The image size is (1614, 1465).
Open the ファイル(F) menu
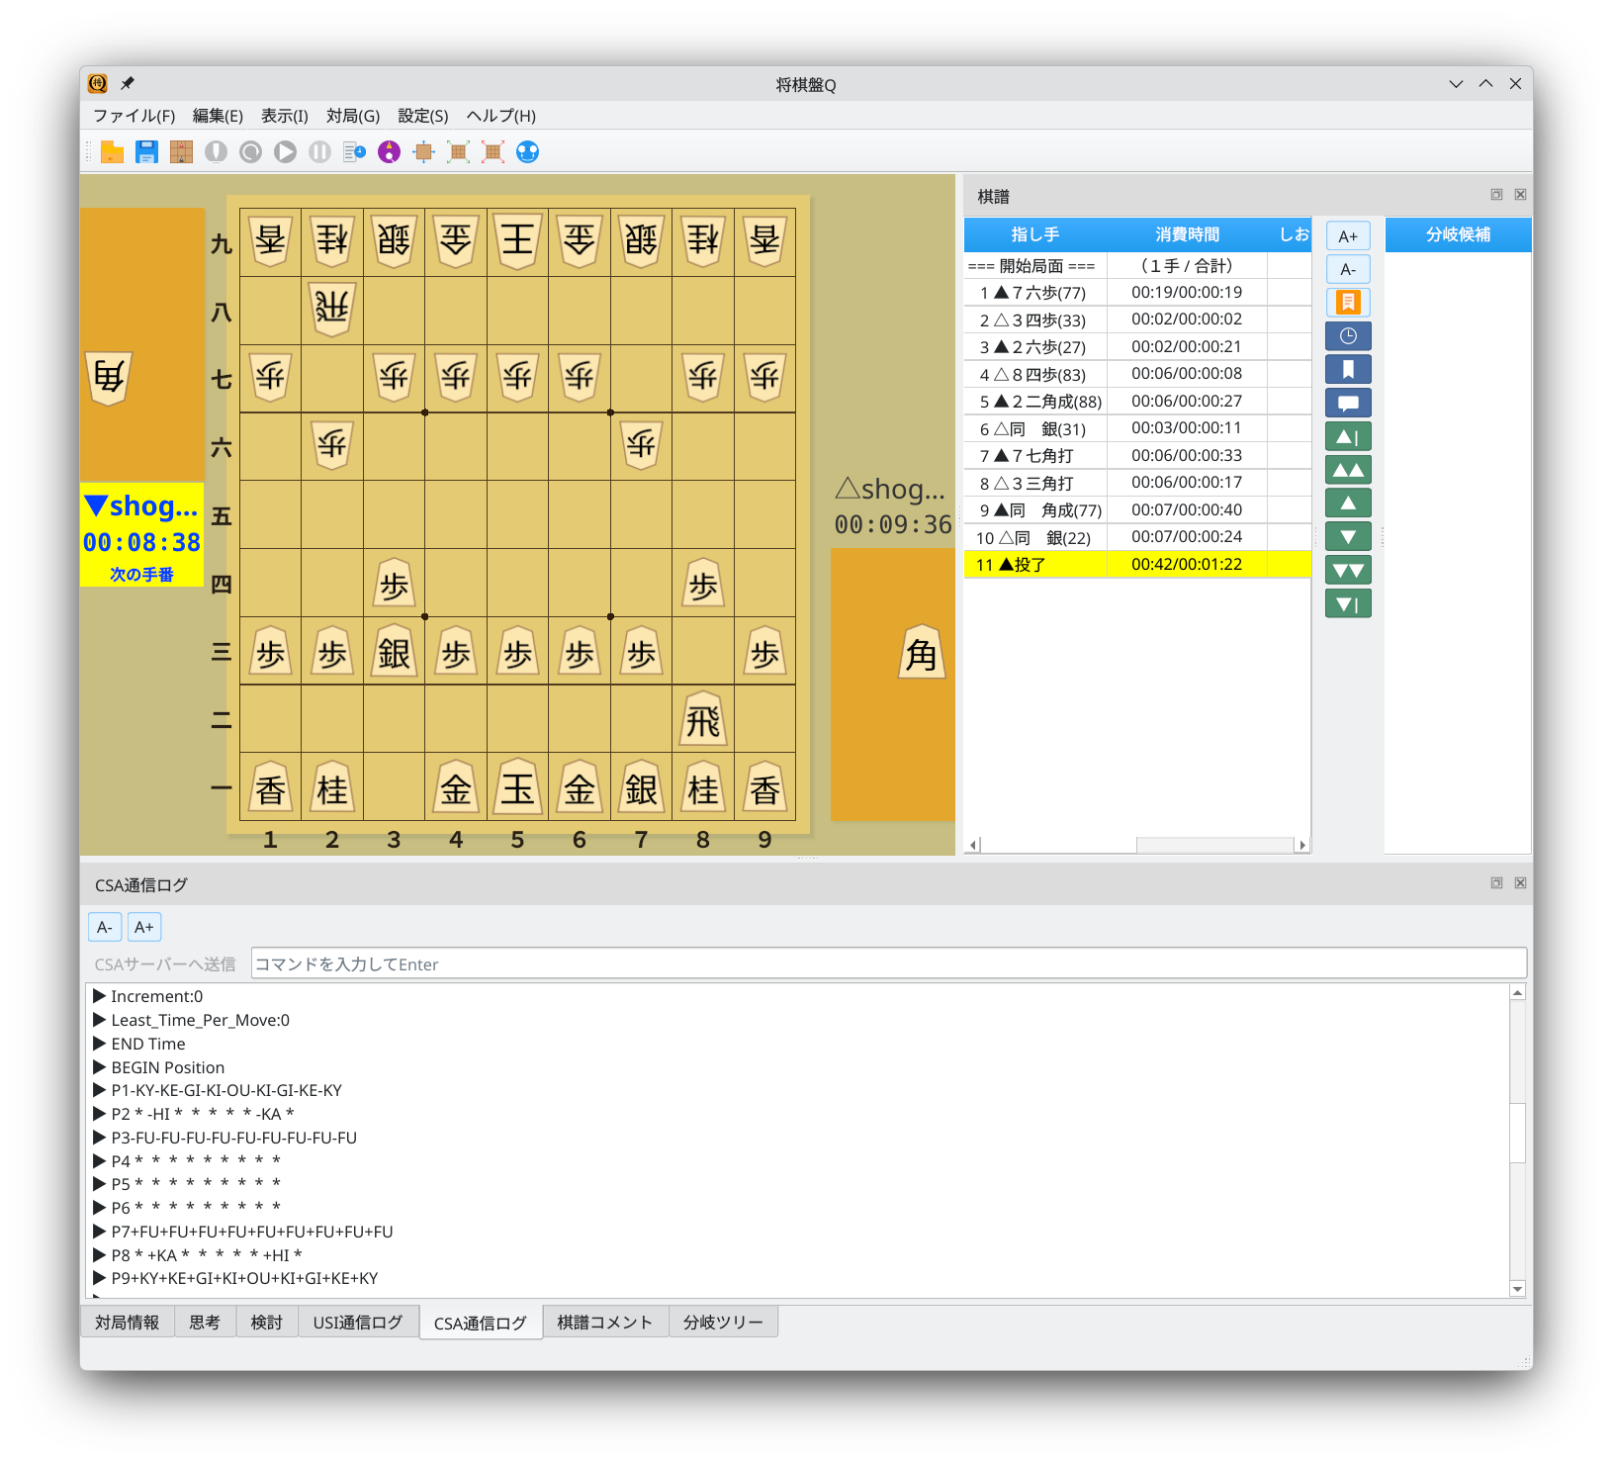(x=134, y=116)
